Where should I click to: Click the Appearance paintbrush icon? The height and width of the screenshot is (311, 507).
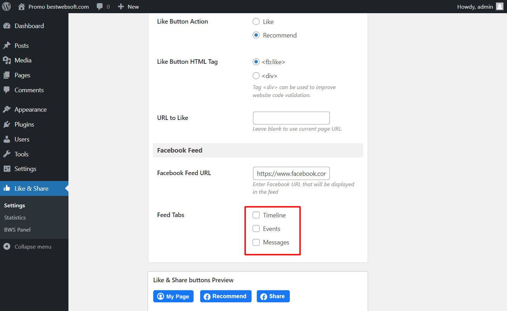click(x=7, y=110)
